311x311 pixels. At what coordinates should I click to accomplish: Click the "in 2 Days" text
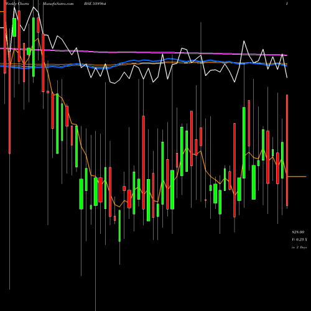coord(299,248)
